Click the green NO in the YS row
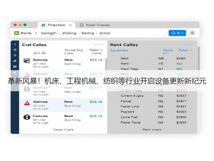The image size is (214, 161). (179, 64)
